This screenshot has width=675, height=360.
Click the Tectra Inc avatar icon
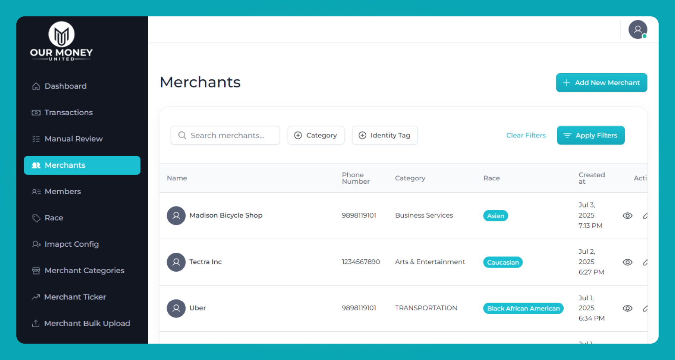pos(176,262)
